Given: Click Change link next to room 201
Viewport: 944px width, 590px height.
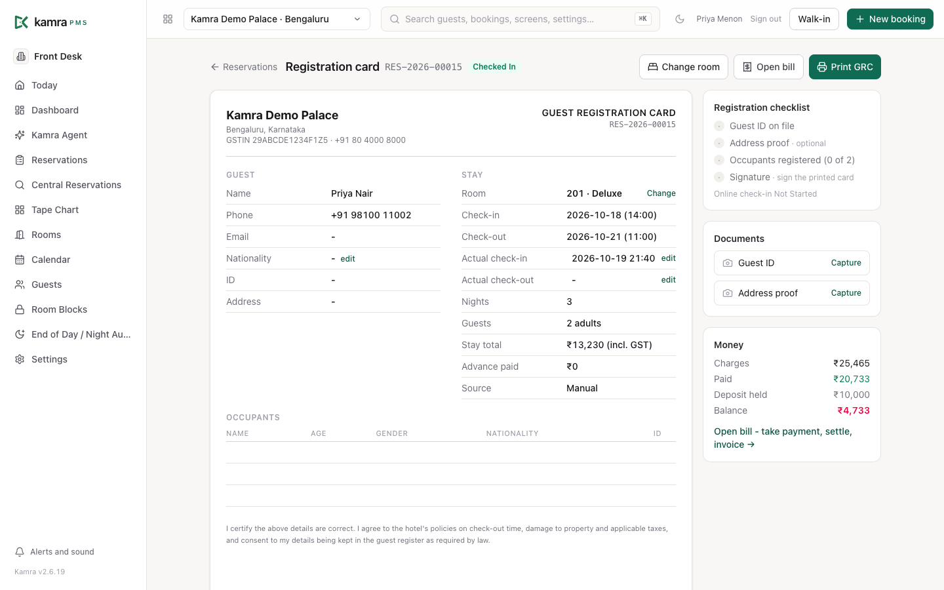Looking at the screenshot, I should point(661,193).
